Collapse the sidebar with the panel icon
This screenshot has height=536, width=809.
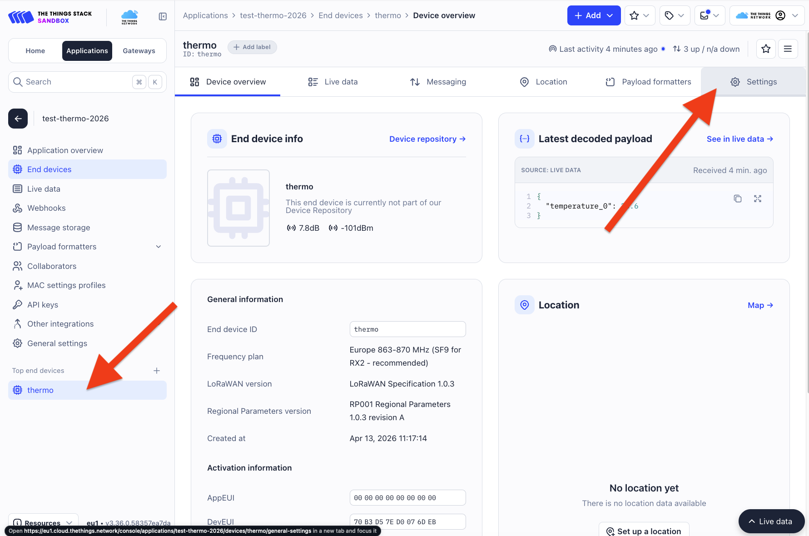coord(163,17)
